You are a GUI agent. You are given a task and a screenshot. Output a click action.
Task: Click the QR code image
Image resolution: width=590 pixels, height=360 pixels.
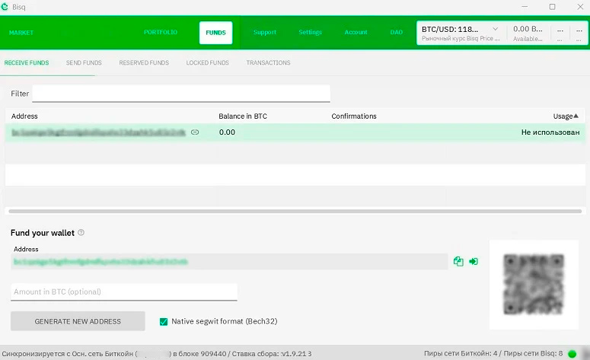(533, 285)
